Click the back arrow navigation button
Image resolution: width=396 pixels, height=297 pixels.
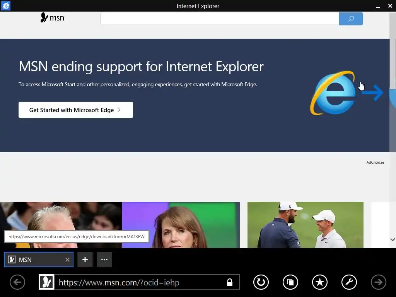click(17, 282)
